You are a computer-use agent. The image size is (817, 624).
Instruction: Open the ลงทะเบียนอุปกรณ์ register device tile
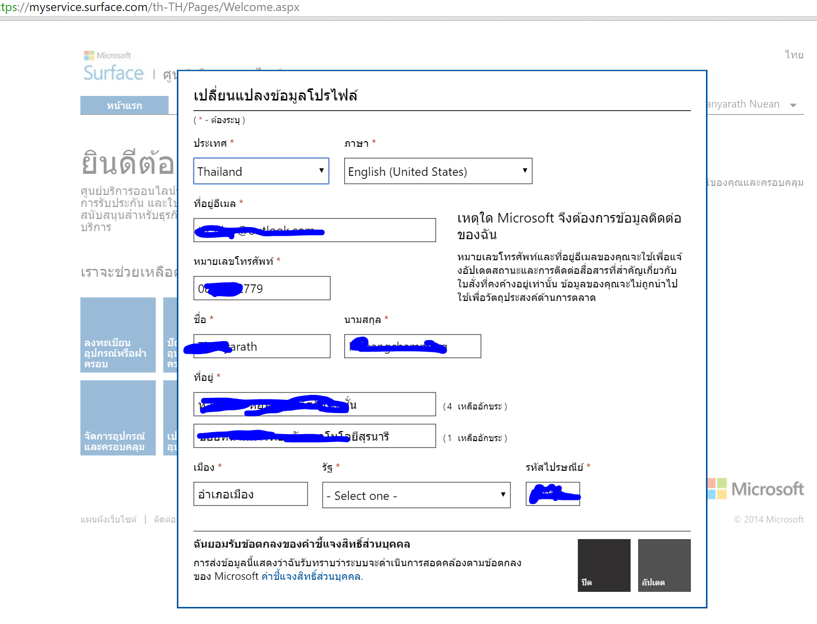pos(118,335)
